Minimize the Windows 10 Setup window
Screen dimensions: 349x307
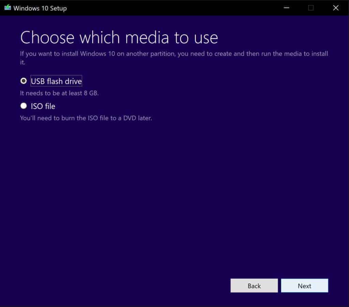pos(286,8)
